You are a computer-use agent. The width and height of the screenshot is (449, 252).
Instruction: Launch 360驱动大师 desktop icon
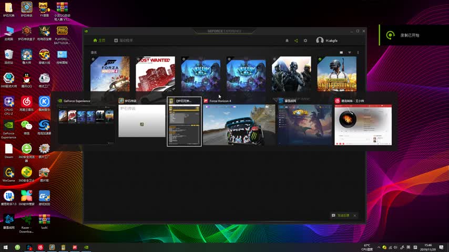[x=8, y=80]
